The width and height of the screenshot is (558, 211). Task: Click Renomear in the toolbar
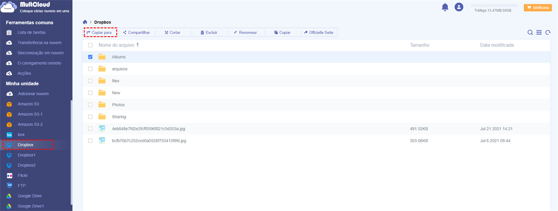tap(245, 33)
